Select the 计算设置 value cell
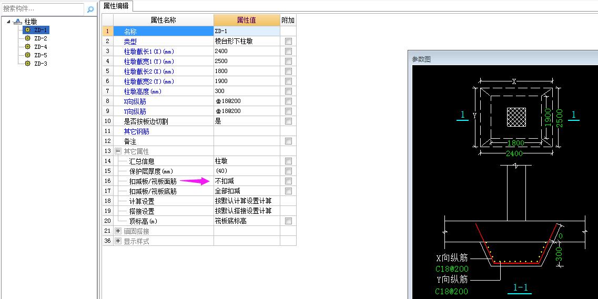Screen dimensions: 598x299 [x=247, y=201]
